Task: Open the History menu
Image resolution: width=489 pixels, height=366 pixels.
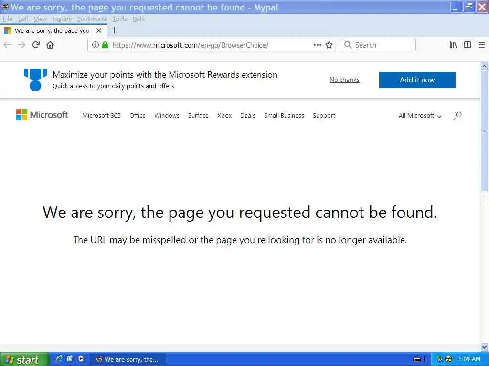Action: pyautogui.click(x=62, y=19)
